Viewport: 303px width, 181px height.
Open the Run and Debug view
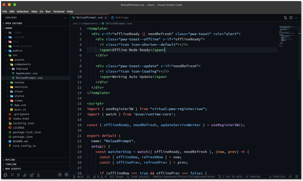click(x=25, y=175)
